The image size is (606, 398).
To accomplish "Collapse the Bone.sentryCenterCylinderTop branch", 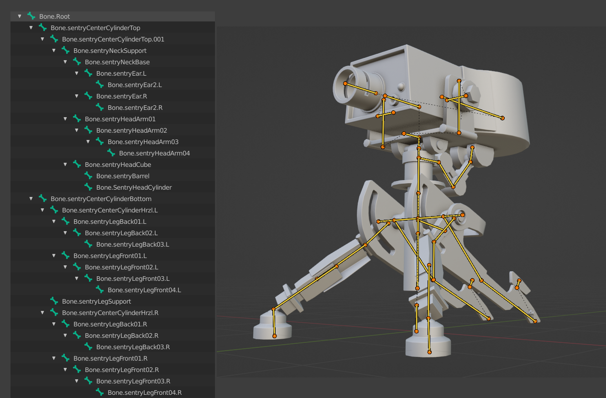I will point(31,27).
